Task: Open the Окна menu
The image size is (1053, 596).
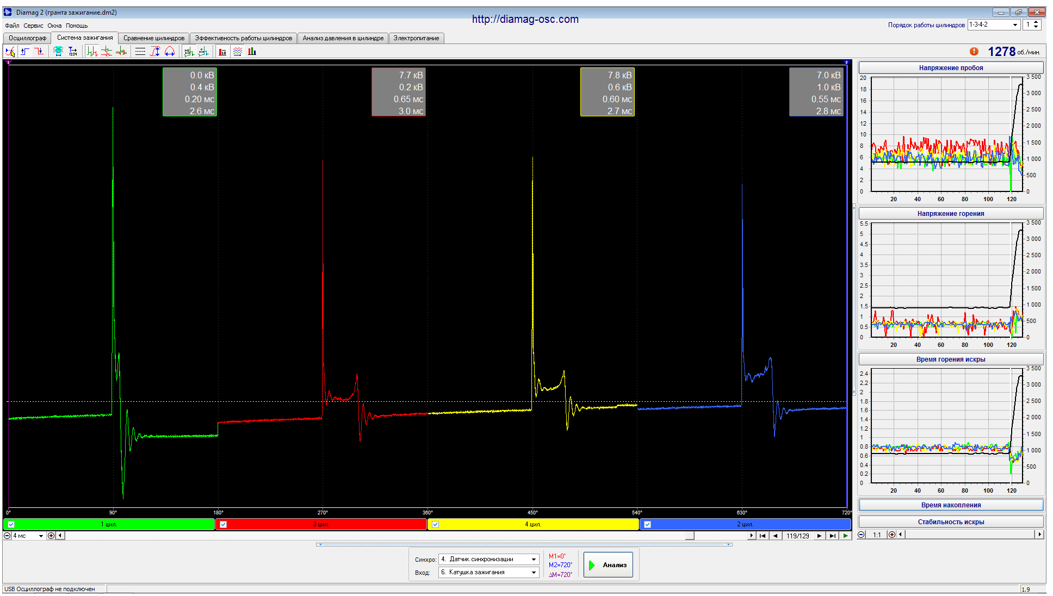Action: (x=54, y=26)
